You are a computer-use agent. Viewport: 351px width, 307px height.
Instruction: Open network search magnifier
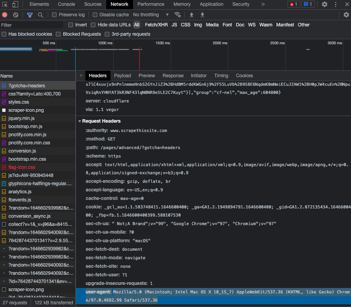point(40,15)
